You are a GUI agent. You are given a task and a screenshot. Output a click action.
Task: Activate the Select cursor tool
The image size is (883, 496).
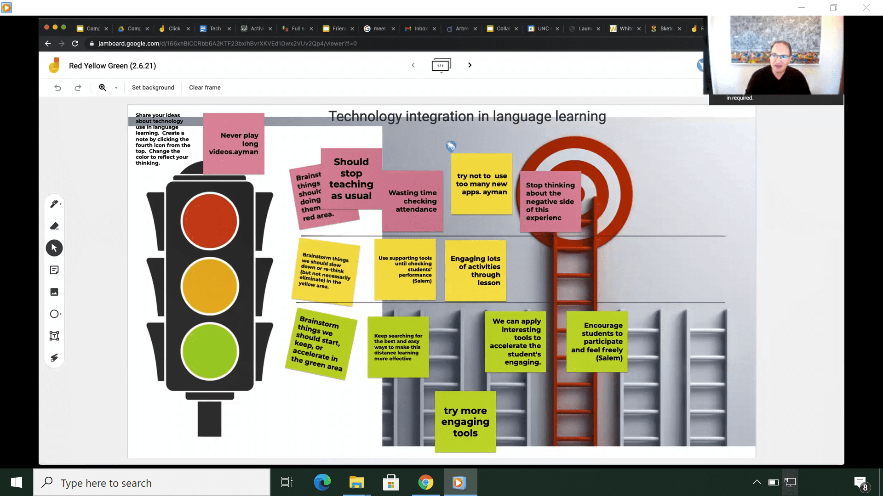tap(54, 248)
